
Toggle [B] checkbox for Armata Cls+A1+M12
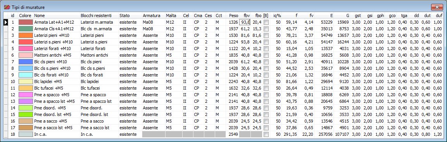[x=266, y=28]
